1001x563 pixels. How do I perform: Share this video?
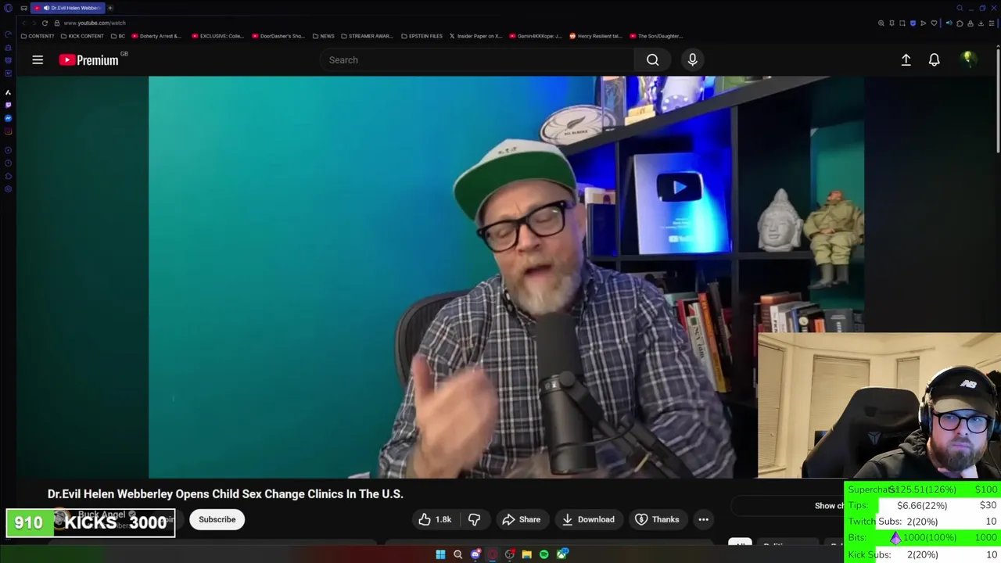(x=522, y=519)
